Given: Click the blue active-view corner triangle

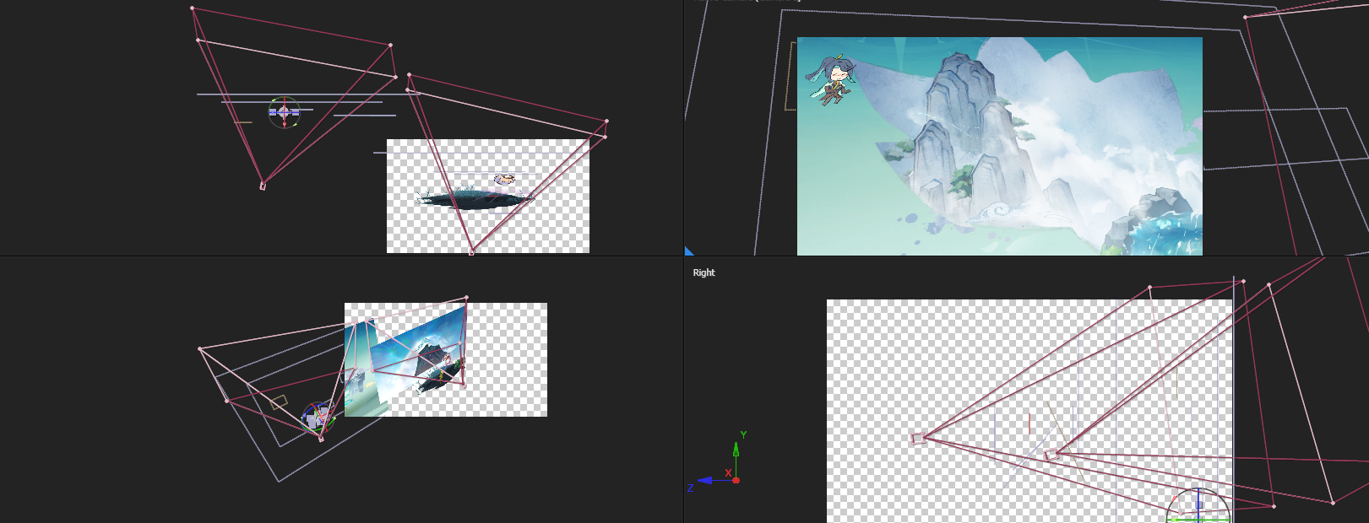Looking at the screenshot, I should (x=688, y=251).
